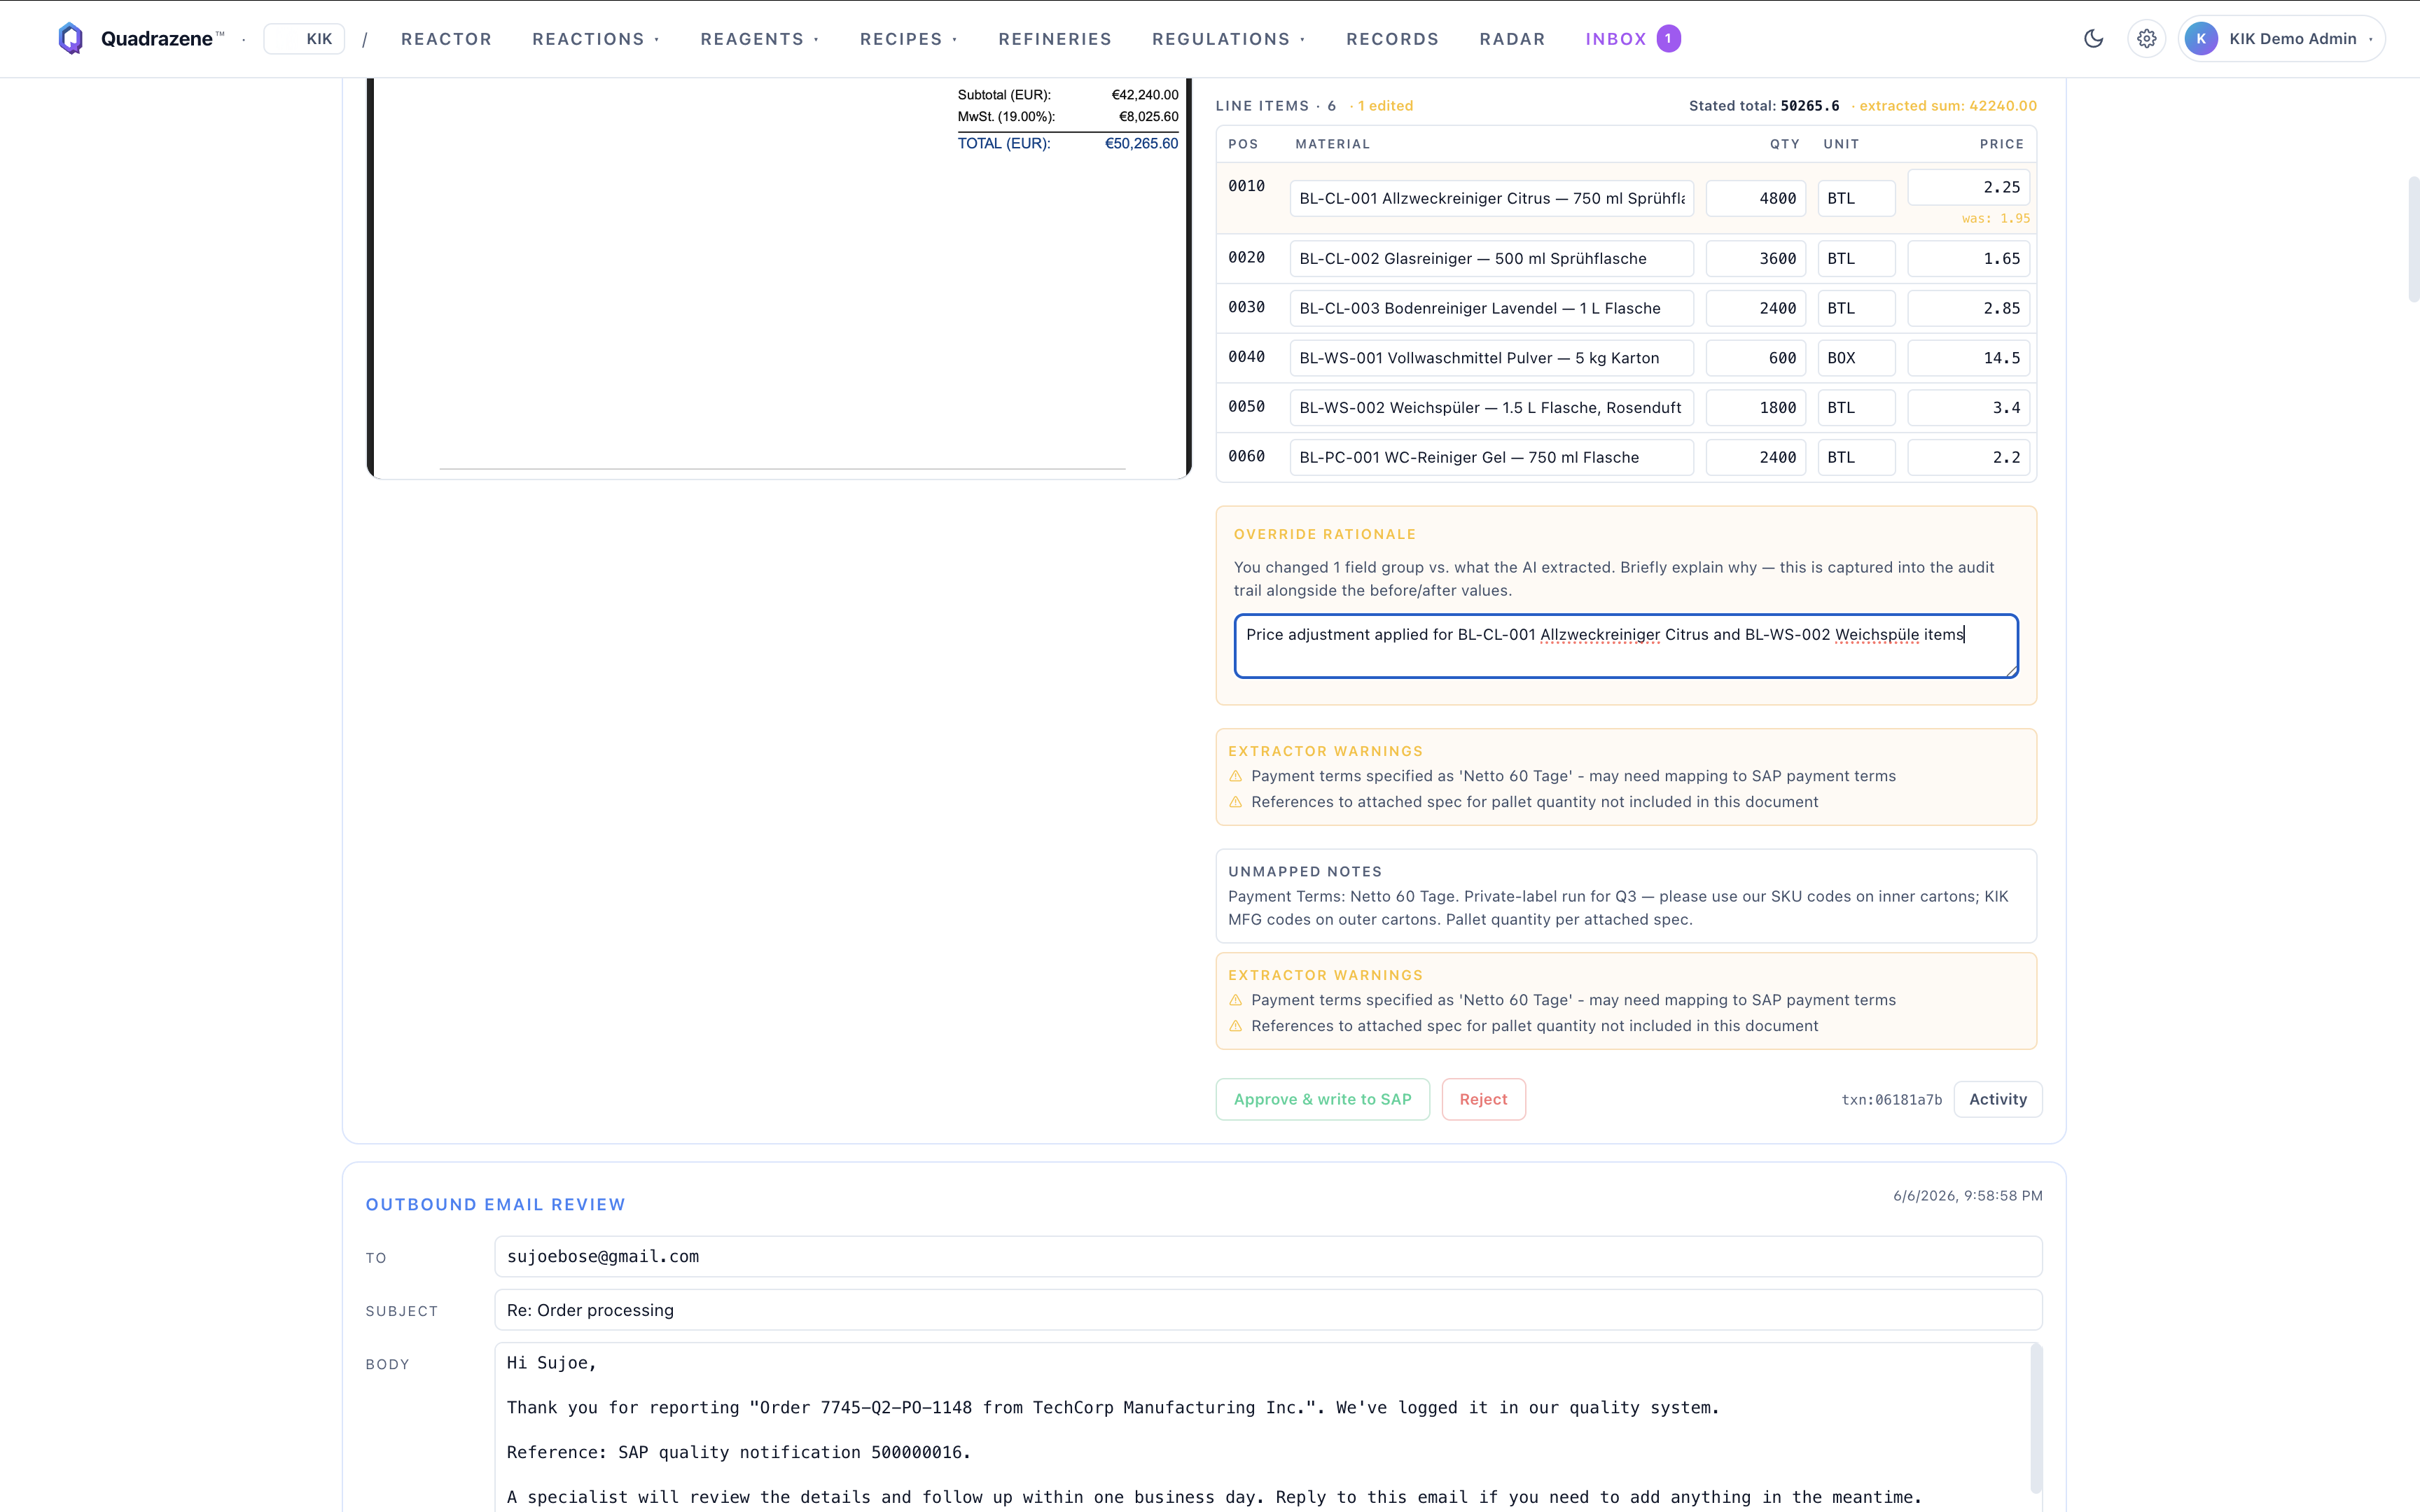This screenshot has height=1512, width=2420.
Task: Edit the email To address field
Action: coord(1268,1256)
